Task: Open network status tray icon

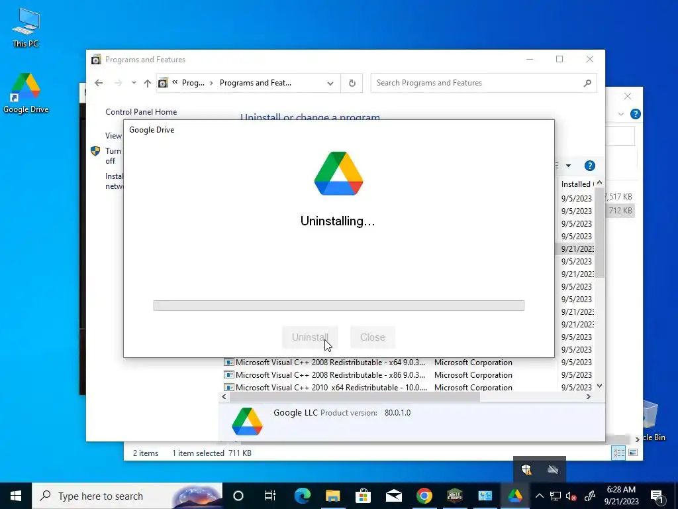Action: tap(556, 496)
